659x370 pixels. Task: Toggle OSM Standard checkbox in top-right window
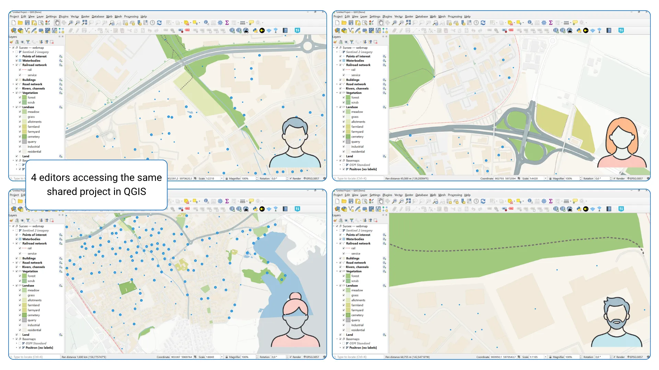(344, 165)
